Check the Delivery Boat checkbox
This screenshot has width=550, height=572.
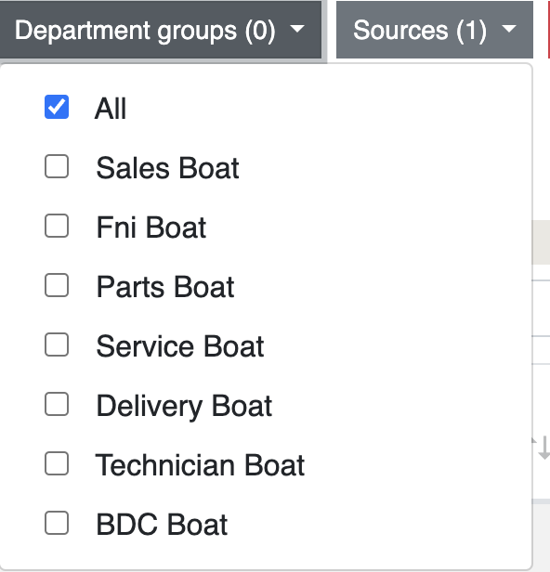tap(57, 404)
